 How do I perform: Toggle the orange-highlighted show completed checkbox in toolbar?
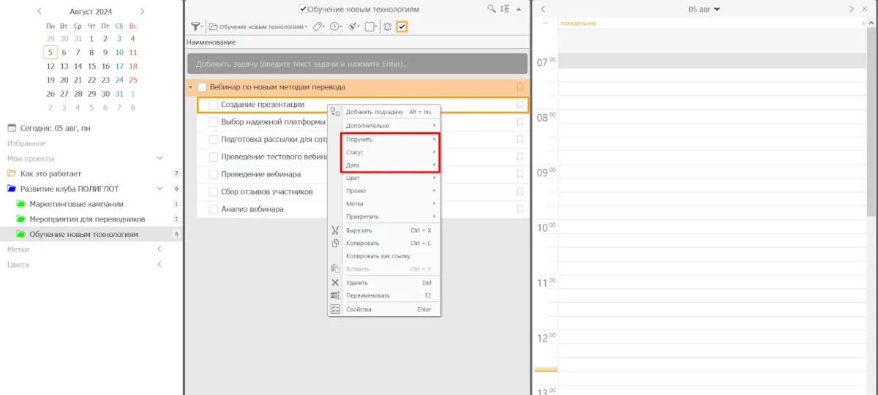[402, 26]
